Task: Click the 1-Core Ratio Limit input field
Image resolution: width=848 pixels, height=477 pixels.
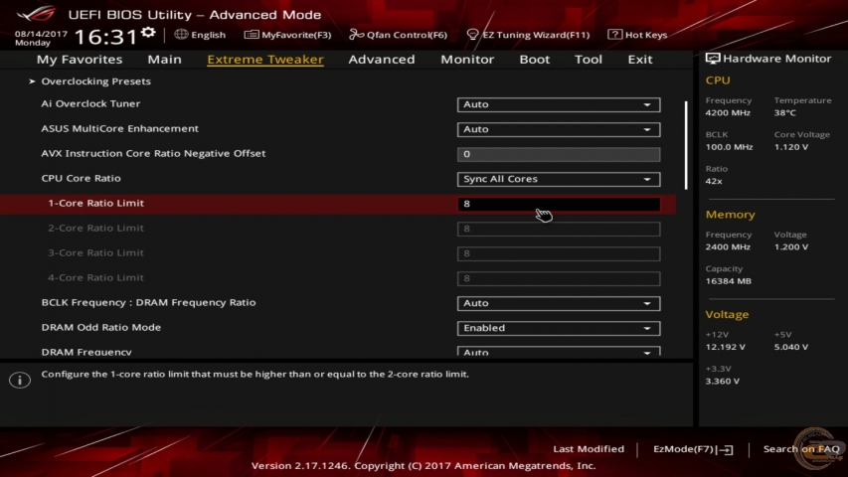Action: coord(558,204)
